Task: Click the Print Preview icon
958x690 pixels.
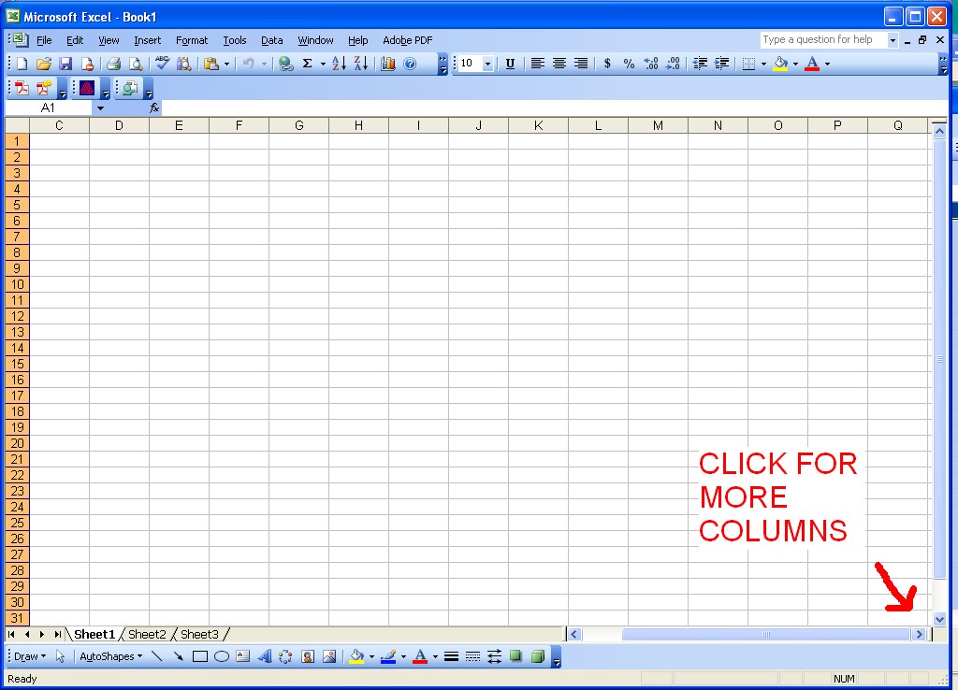Action: 136,64
